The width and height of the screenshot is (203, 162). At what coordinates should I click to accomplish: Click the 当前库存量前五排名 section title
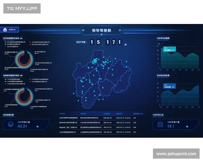[x=13, y=76]
